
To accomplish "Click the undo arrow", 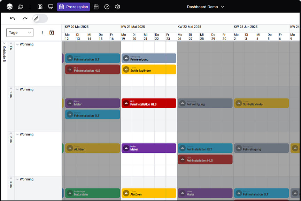I will tap(13, 18).
